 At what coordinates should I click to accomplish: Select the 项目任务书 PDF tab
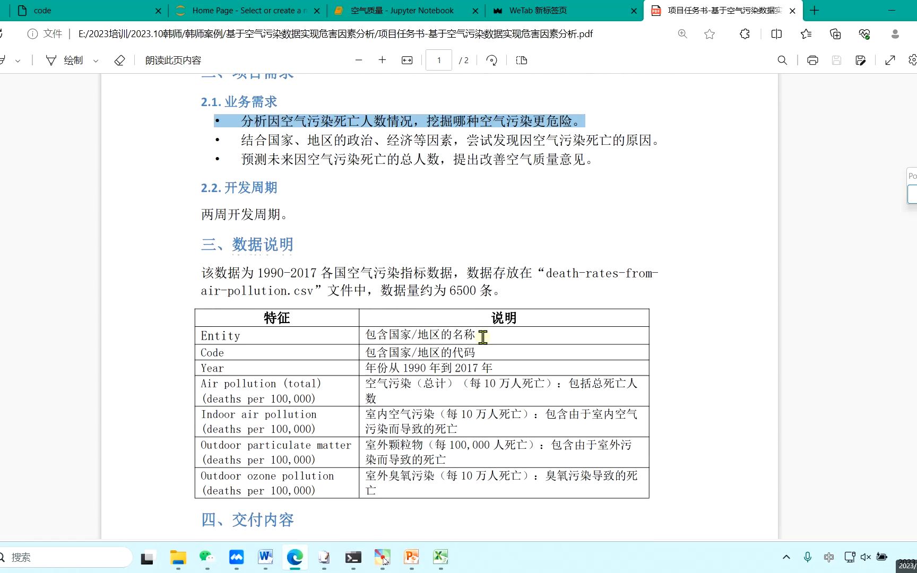pyautogui.click(x=723, y=11)
